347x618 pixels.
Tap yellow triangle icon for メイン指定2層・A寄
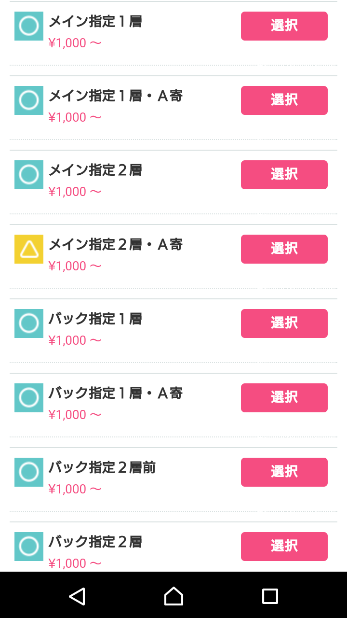29,249
